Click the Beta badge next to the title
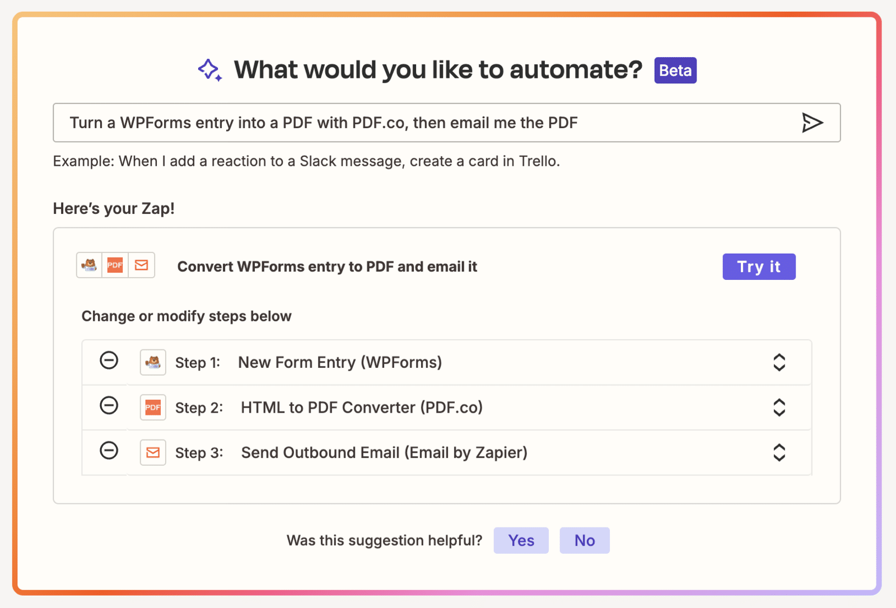This screenshot has width=896, height=608. coord(675,70)
